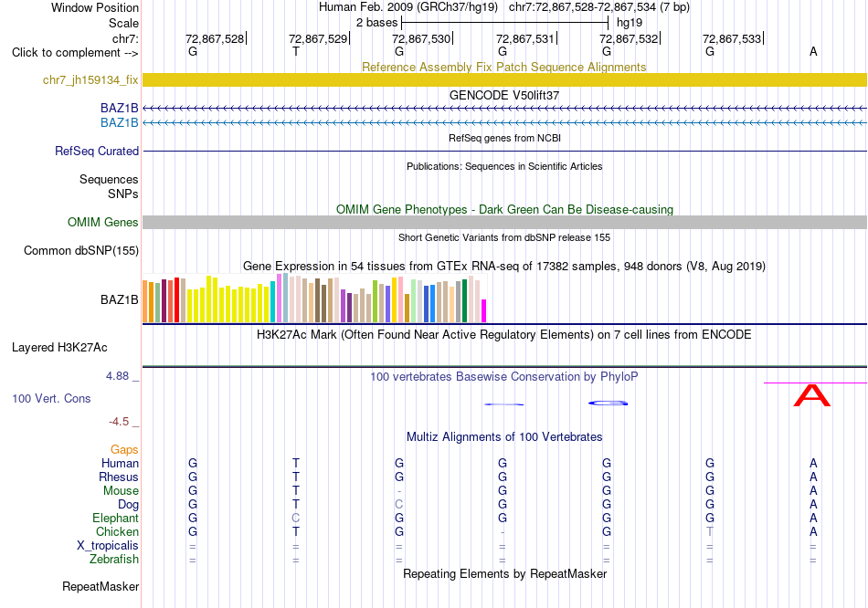Click the red A PhyloP conservation letter
This screenshot has height=608, width=868.
coord(812,395)
